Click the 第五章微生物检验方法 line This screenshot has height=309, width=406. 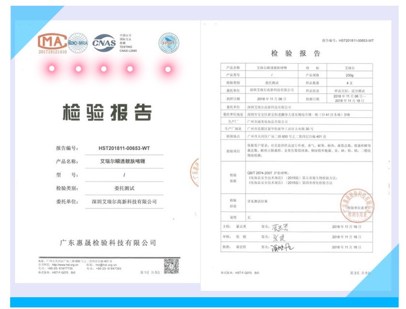coord(293,178)
